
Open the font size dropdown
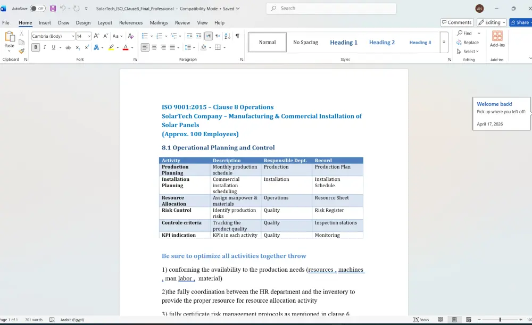[x=89, y=36]
